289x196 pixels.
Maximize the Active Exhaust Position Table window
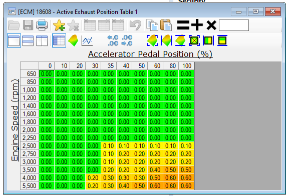pos(255,11)
